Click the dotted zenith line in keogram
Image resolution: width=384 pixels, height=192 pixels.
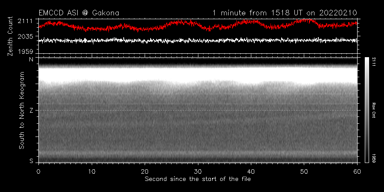(198, 110)
